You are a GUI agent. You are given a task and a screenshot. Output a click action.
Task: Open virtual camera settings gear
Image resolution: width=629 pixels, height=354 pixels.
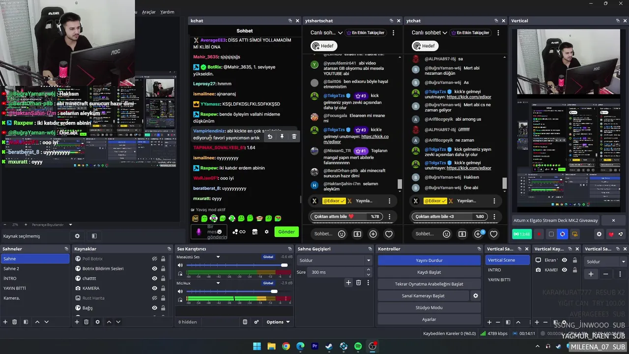tap(475, 296)
